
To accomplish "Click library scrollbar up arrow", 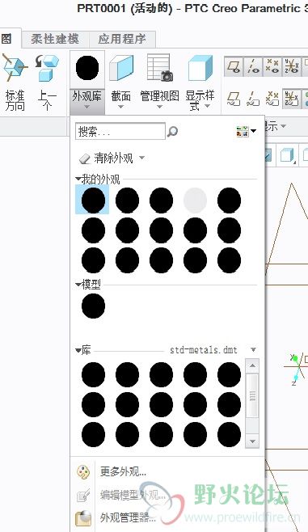I will tap(252, 365).
